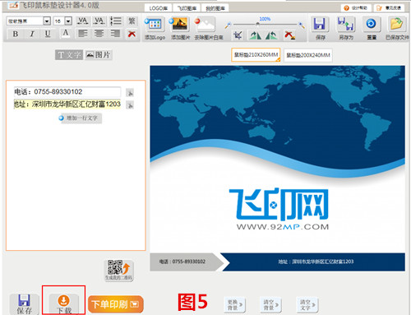
Task: Align text to the right
Action: click(x=115, y=34)
